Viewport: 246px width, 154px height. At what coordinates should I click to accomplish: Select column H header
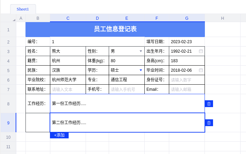[x=223, y=18]
